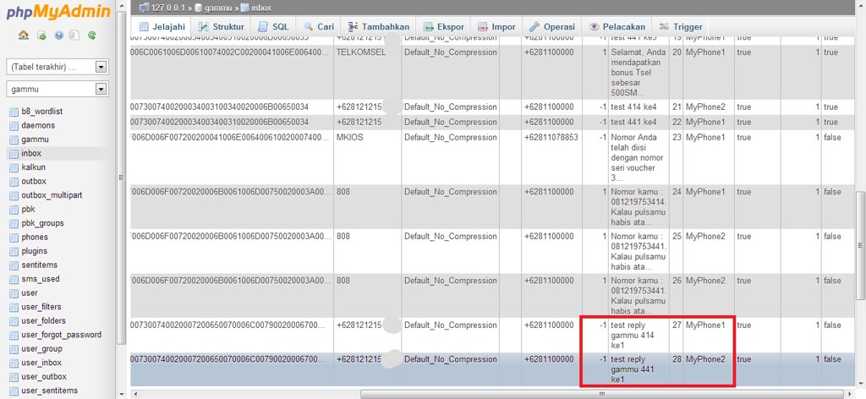Open the user_outbox table link
Image resolution: width=866 pixels, height=399 pixels.
pyautogui.click(x=44, y=376)
